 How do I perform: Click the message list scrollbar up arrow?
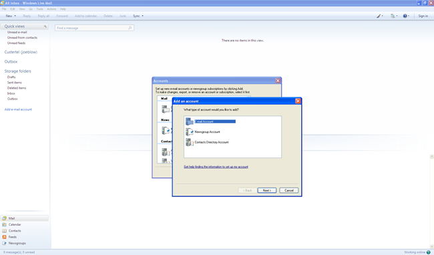pos(431,157)
